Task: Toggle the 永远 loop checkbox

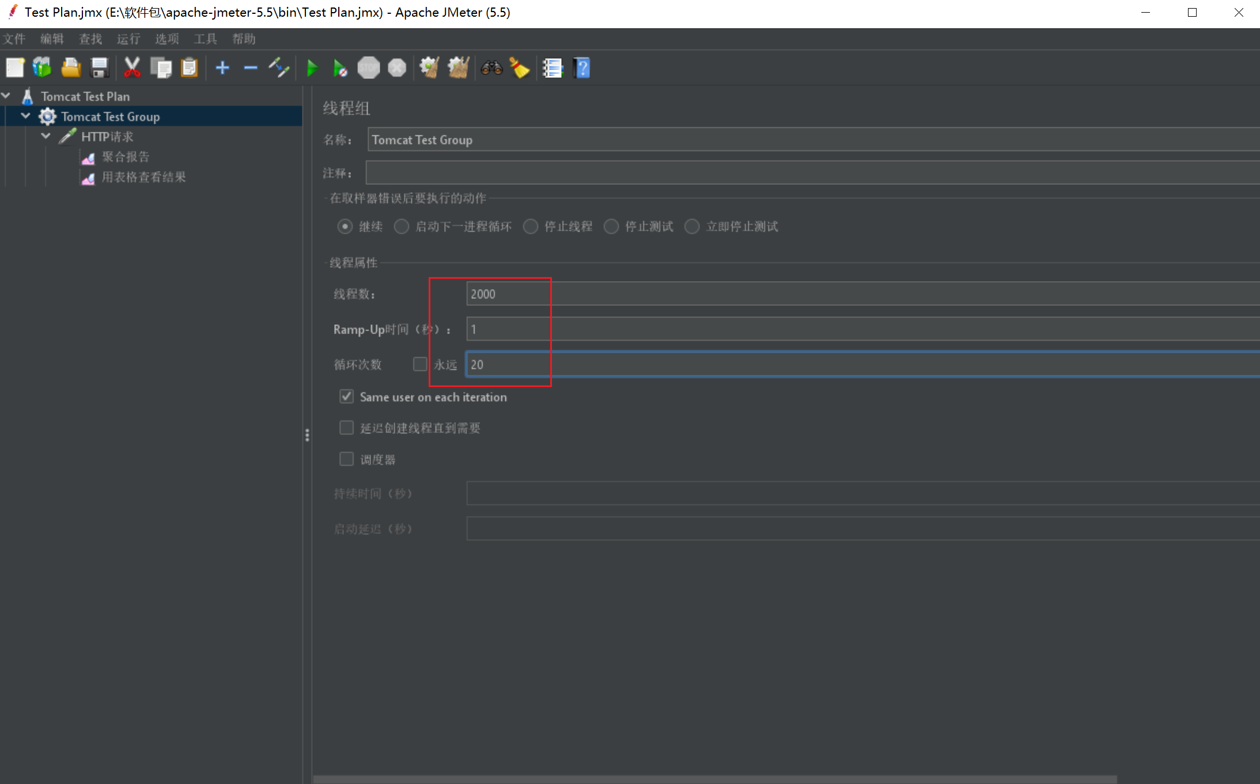Action: pyautogui.click(x=420, y=364)
